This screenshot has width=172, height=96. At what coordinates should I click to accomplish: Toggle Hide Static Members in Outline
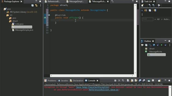click(x=158, y=45)
